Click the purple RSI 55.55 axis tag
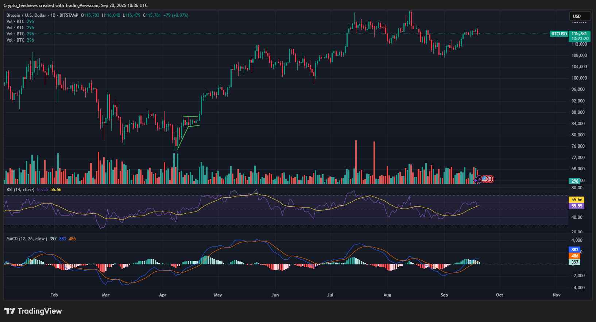The width and height of the screenshot is (596, 322). [576, 206]
